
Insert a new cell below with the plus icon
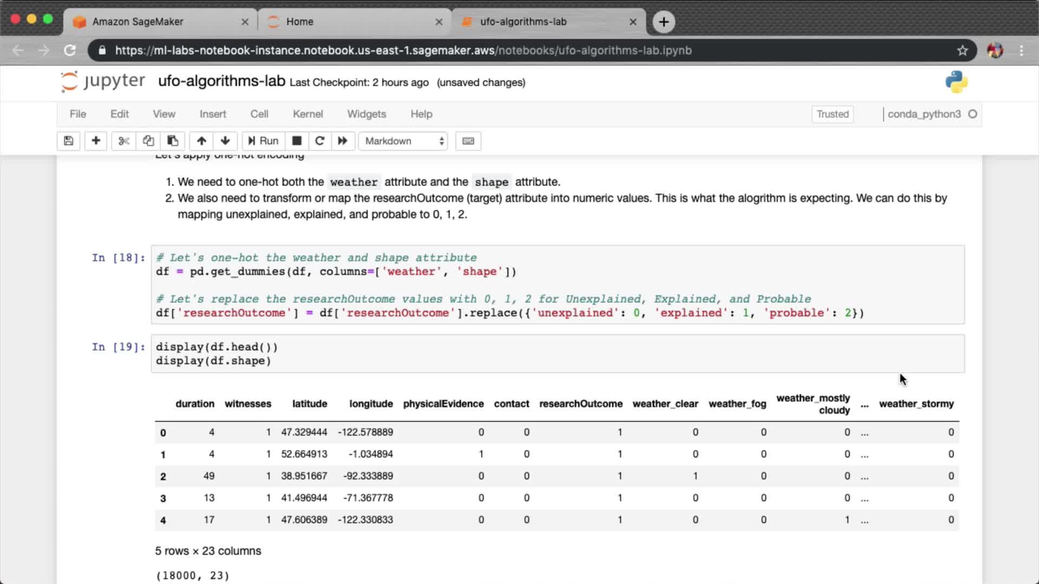click(x=96, y=141)
